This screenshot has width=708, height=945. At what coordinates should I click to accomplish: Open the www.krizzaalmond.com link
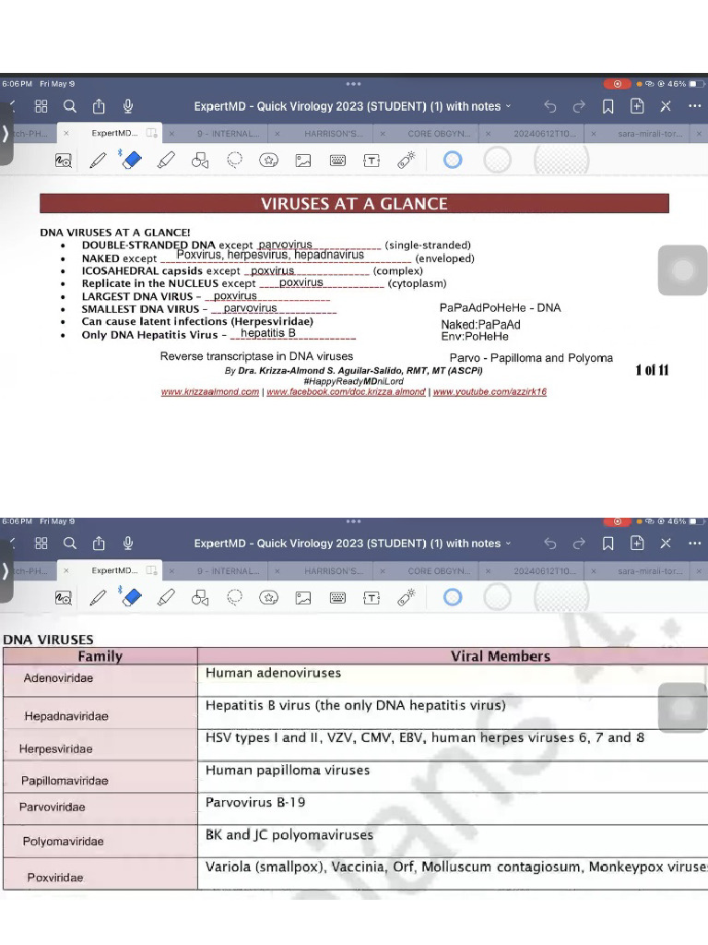pos(210,391)
